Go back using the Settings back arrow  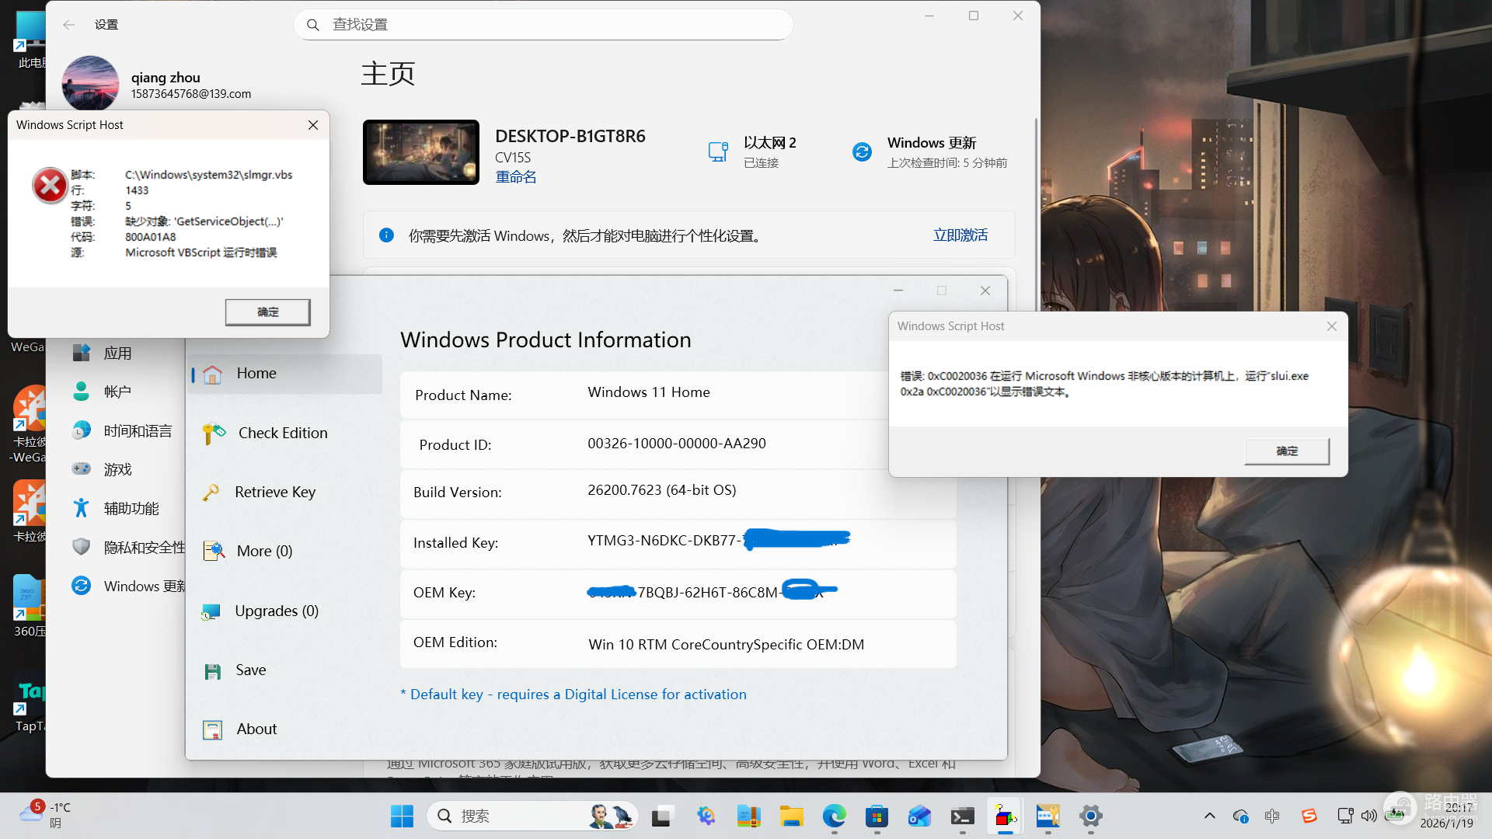click(x=69, y=25)
